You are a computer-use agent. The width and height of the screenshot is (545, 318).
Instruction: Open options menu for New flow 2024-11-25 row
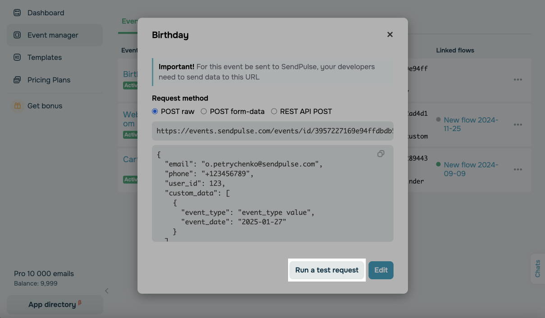tap(518, 125)
